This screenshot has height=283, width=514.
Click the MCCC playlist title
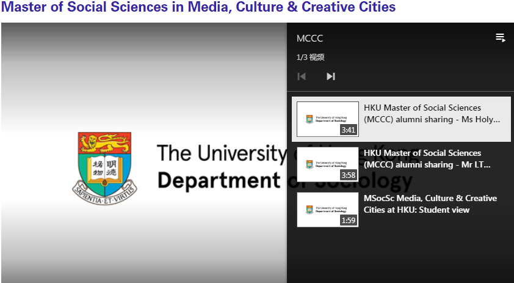coord(309,39)
